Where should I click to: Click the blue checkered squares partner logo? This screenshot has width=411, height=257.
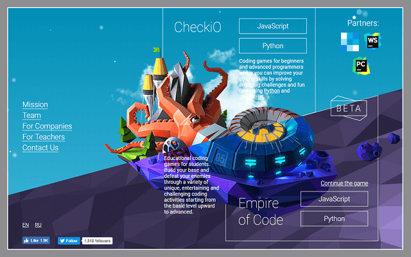pos(349,42)
